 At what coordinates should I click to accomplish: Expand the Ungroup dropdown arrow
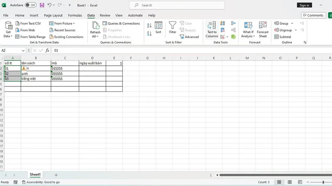click(x=296, y=30)
